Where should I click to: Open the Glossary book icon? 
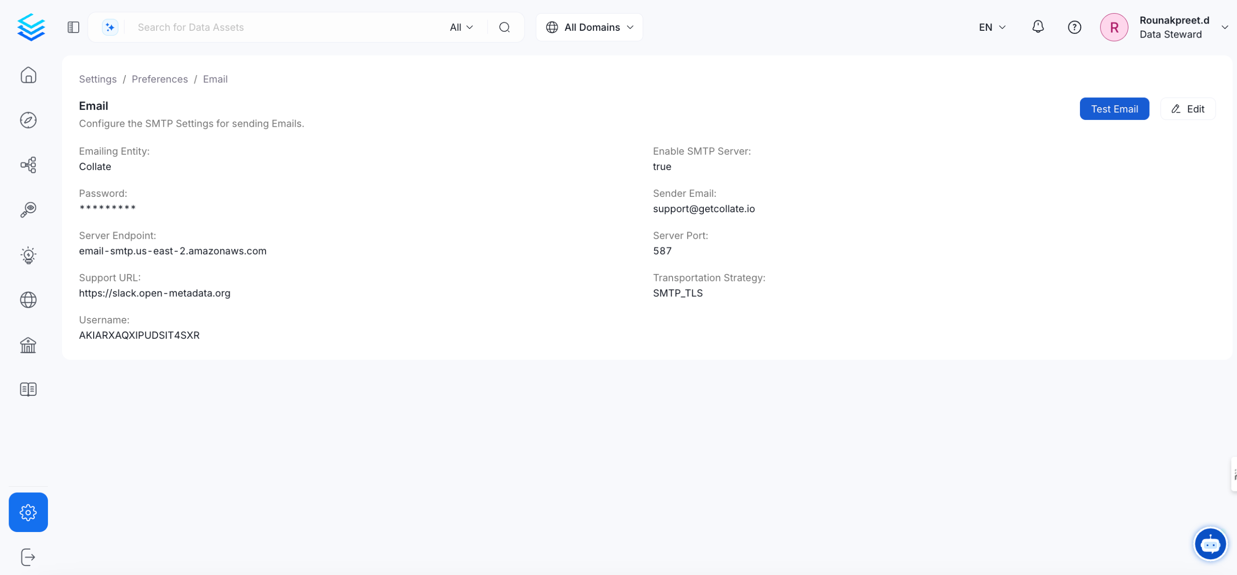click(x=28, y=389)
